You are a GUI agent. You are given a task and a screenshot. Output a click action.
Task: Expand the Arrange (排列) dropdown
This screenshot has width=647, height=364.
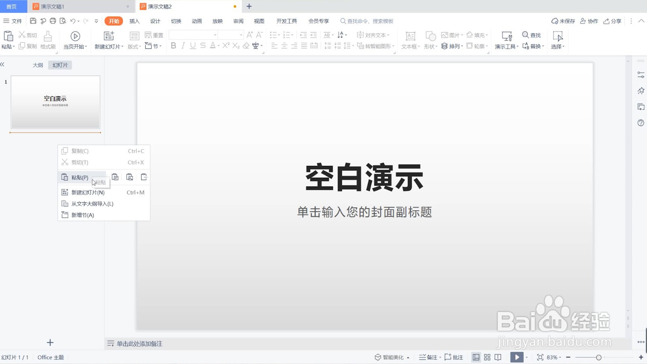(x=452, y=46)
